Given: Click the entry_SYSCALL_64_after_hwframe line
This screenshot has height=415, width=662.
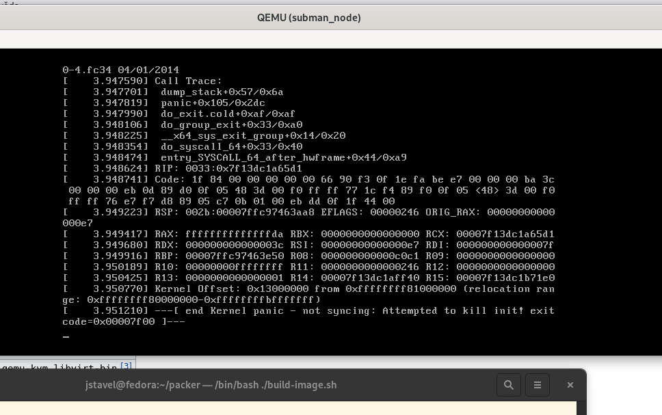Looking at the screenshot, I should [235, 158].
